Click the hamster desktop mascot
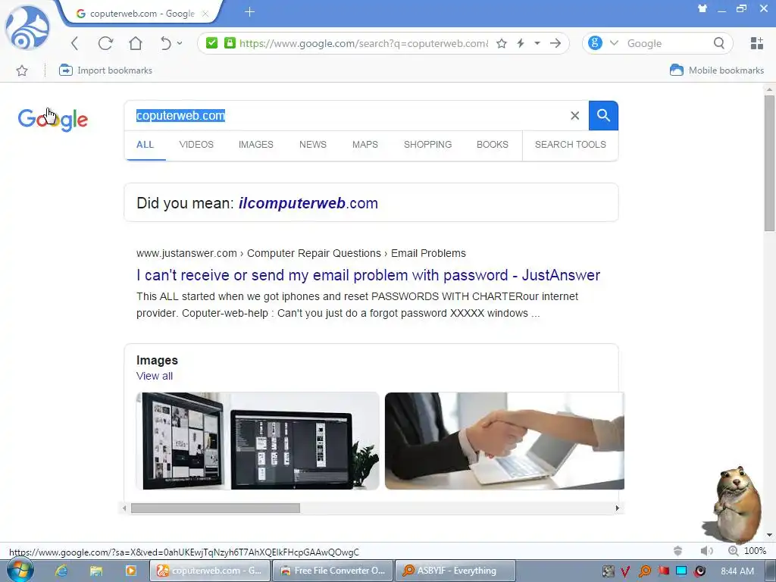Viewport: 776px width, 582px height. (737, 504)
